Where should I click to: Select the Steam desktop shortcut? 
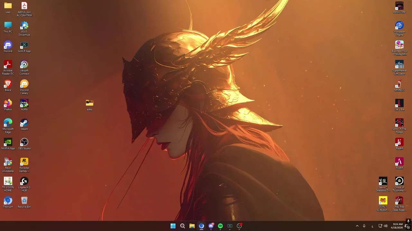click(24, 125)
